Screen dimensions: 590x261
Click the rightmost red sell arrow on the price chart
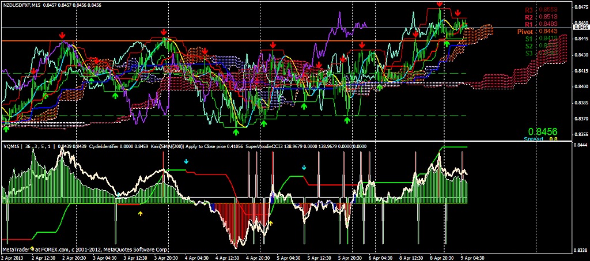[457, 13]
